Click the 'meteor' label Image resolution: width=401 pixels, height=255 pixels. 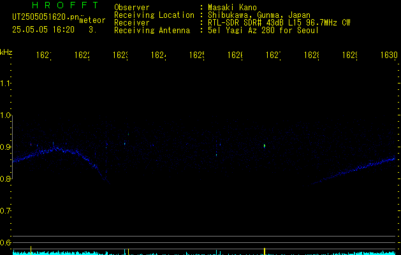pos(92,20)
